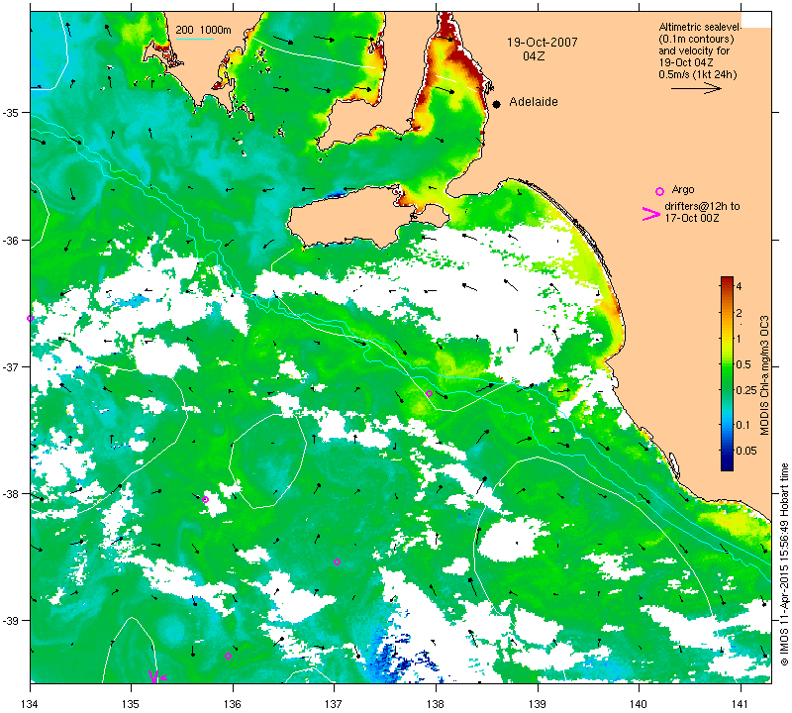Screen dimensions: 792x713
Task: Click the colorbar value label '0.05'
Action: [746, 451]
